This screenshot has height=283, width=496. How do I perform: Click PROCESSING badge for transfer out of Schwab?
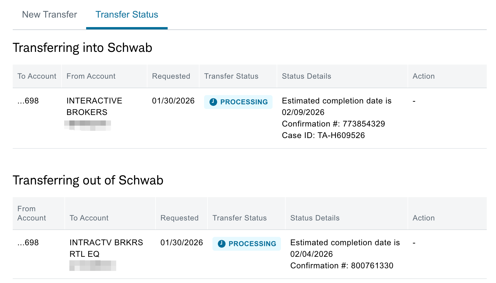pos(247,244)
